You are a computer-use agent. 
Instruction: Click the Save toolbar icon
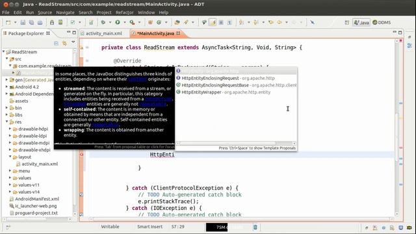[x=23, y=23]
